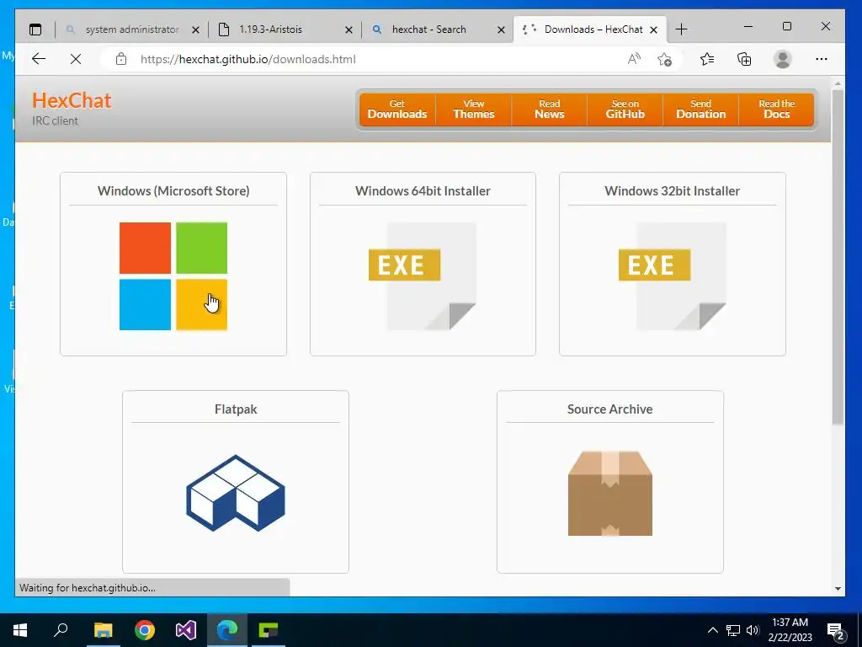Open the Collections icon
This screenshot has height=647, width=862.
coord(744,59)
